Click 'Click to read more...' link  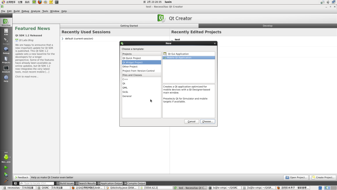click(27, 76)
